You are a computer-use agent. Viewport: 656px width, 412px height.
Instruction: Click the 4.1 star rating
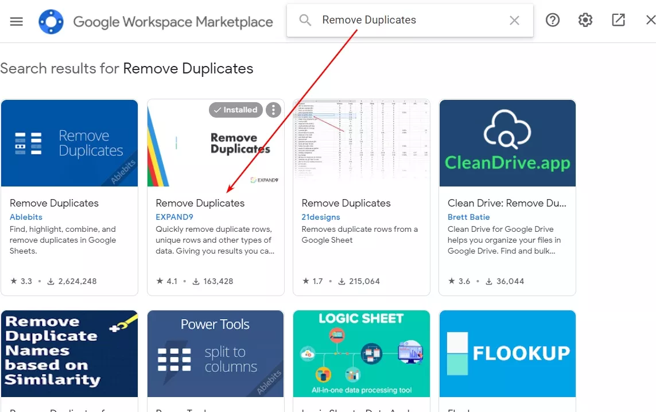[x=167, y=281]
